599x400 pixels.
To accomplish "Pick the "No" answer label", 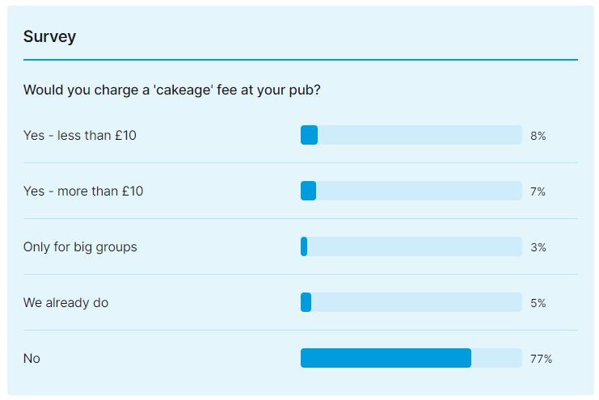I will point(32,359).
